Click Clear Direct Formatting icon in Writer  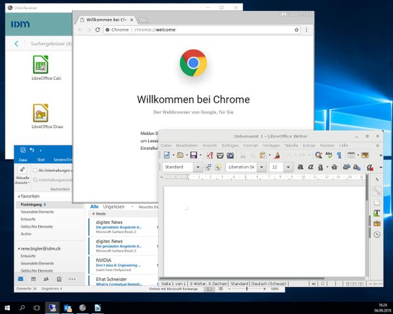tap(370, 167)
